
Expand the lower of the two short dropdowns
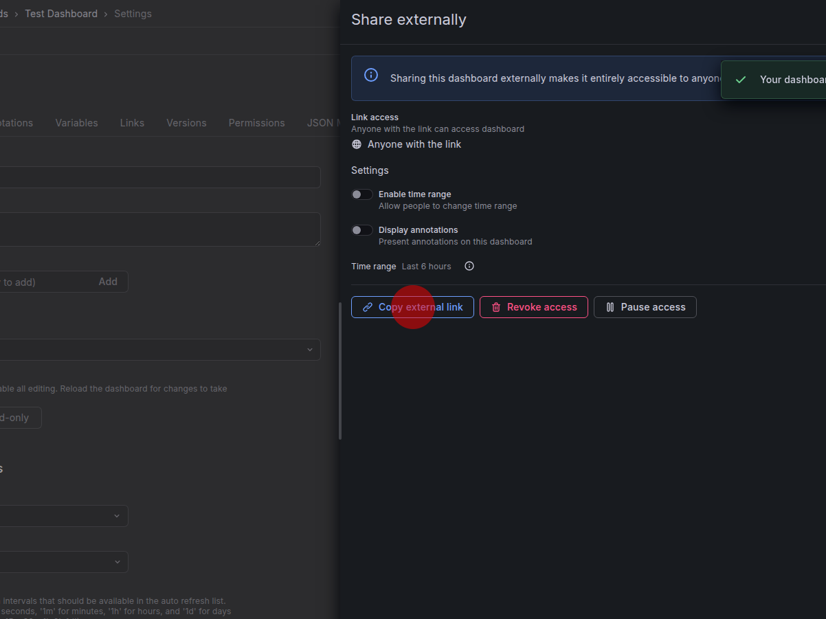coord(62,562)
